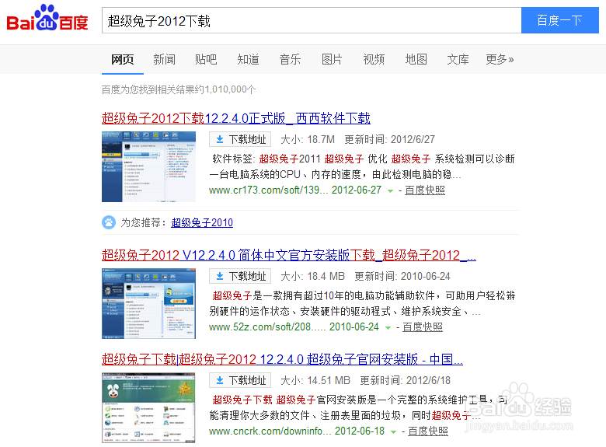The image size is (606, 447).
Task: Click the text 大小: 18.7M
Action: [308, 139]
